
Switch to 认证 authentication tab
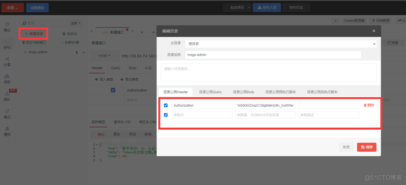(x=148, y=68)
